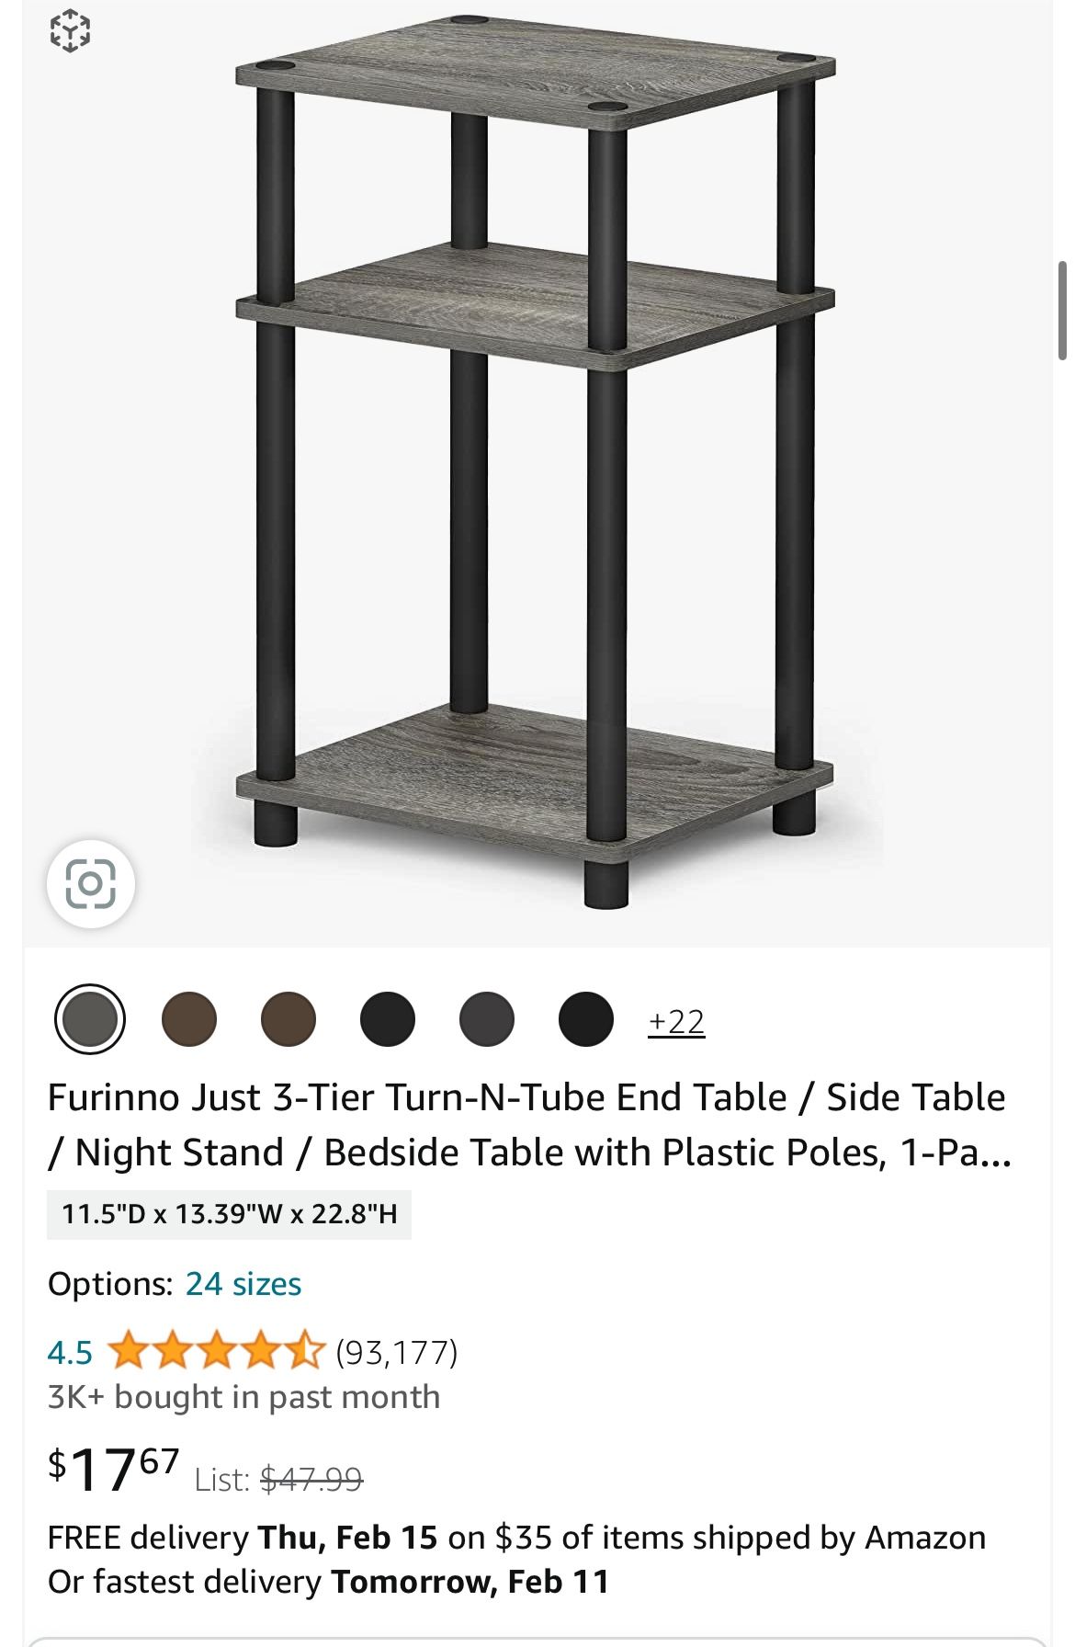Select the gray oak color swatch
Image resolution: width=1075 pixels, height=1647 pixels.
90,1019
